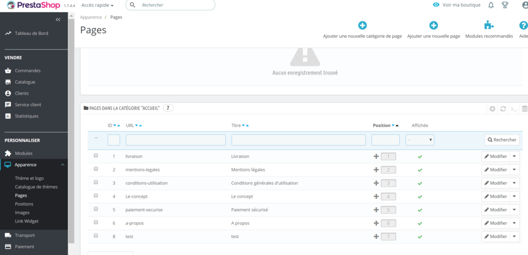Open notifications bell icon

point(491,5)
